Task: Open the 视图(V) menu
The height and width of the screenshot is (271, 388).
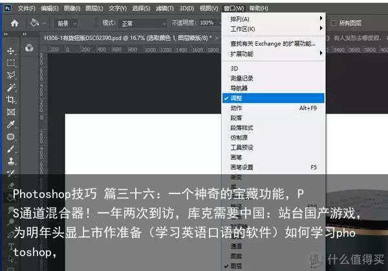Action: (209, 8)
